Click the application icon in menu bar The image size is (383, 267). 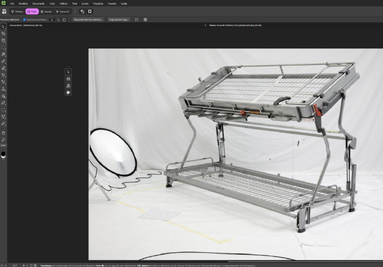click(4, 3)
